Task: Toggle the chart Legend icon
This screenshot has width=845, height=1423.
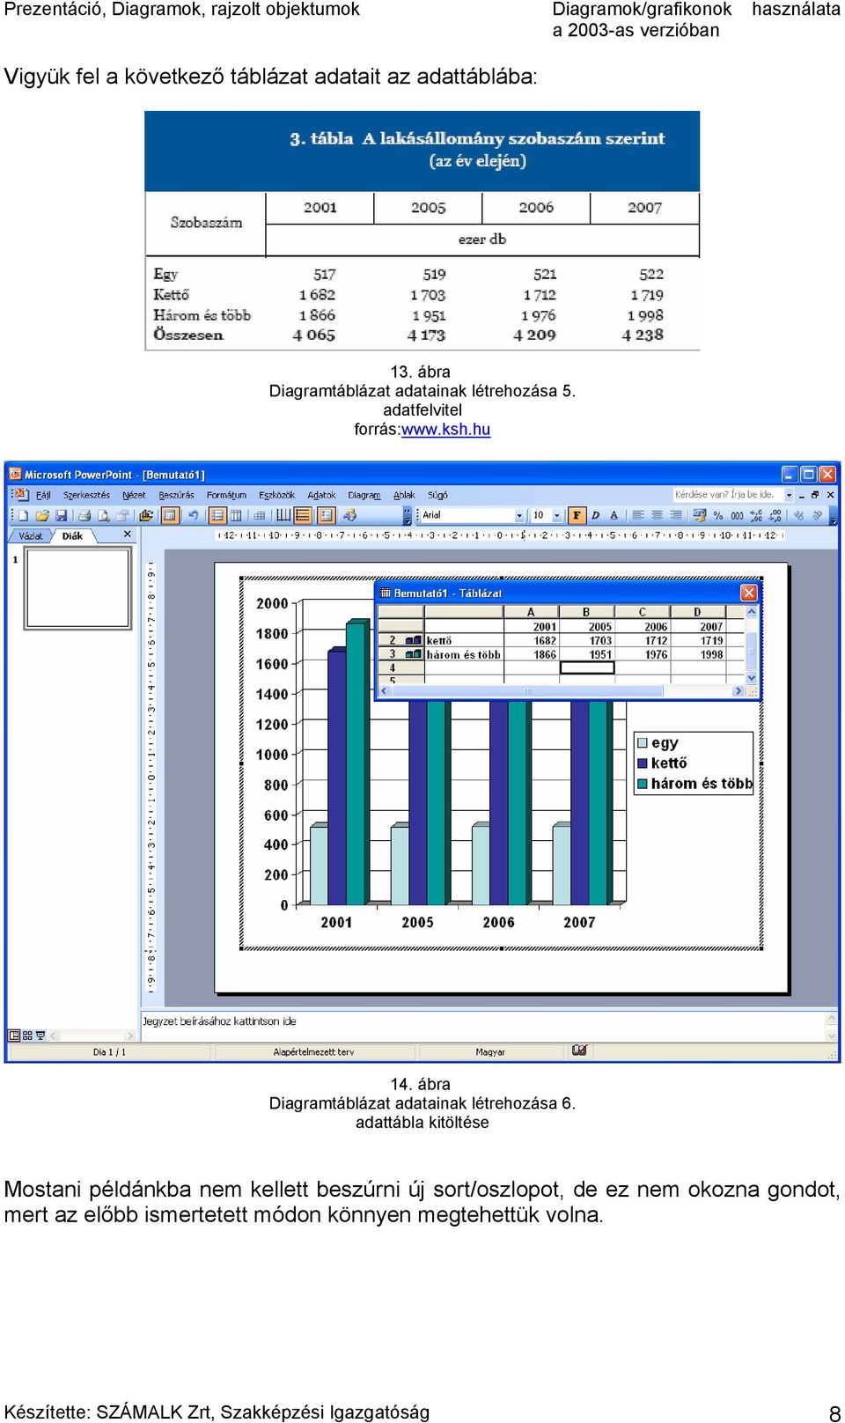Action: (x=326, y=516)
